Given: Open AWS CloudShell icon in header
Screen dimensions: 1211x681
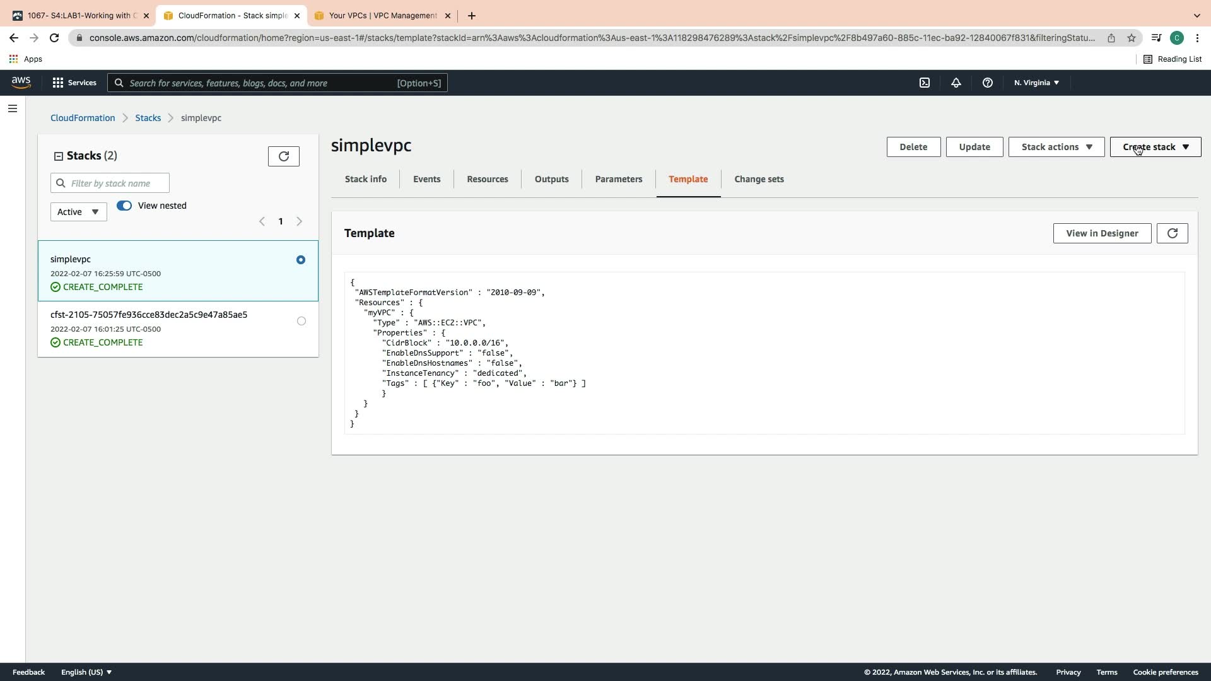Looking at the screenshot, I should (x=924, y=83).
